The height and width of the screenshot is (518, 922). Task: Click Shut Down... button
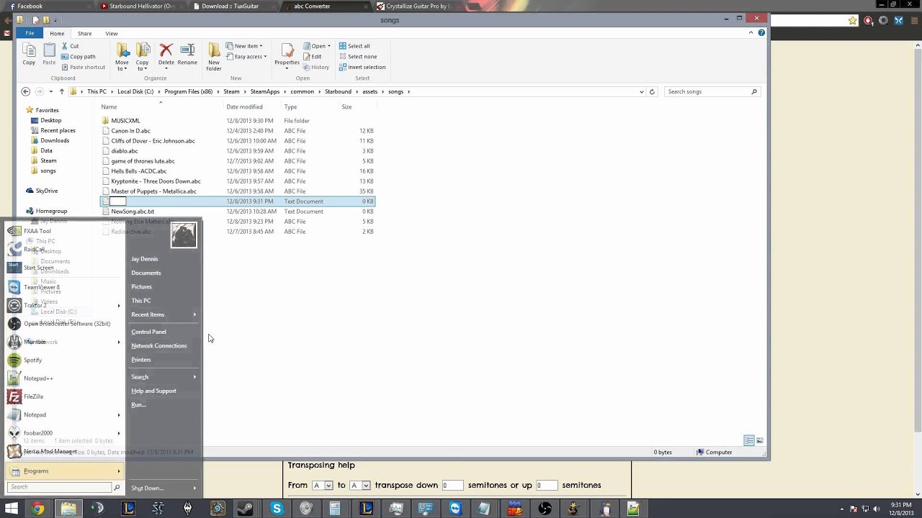coord(147,489)
